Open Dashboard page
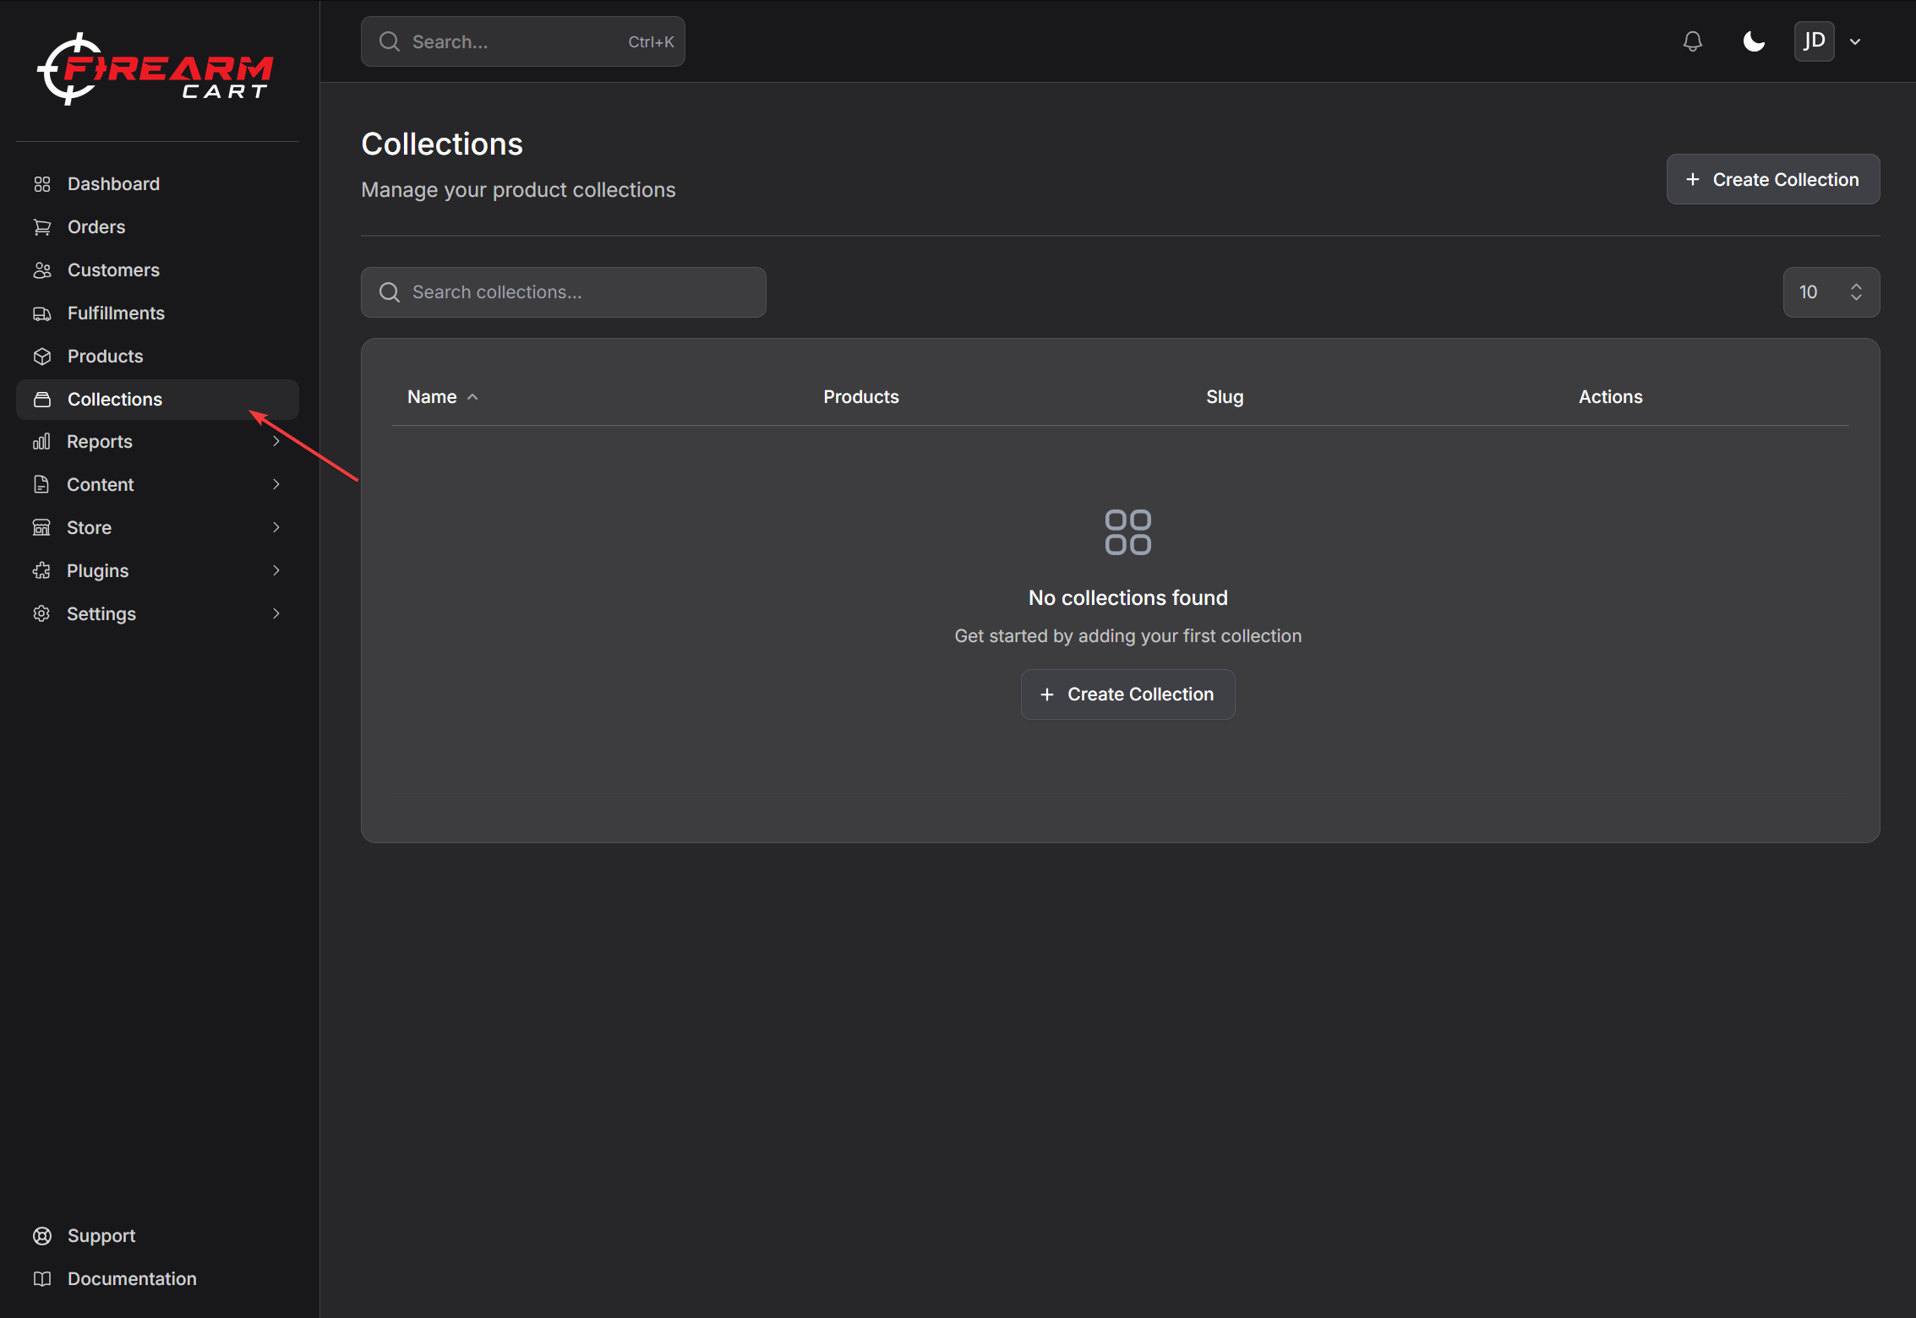The height and width of the screenshot is (1318, 1916). [113, 184]
